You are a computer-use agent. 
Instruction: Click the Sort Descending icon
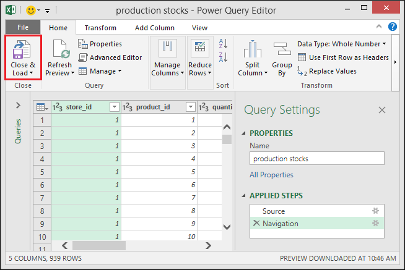223,57
